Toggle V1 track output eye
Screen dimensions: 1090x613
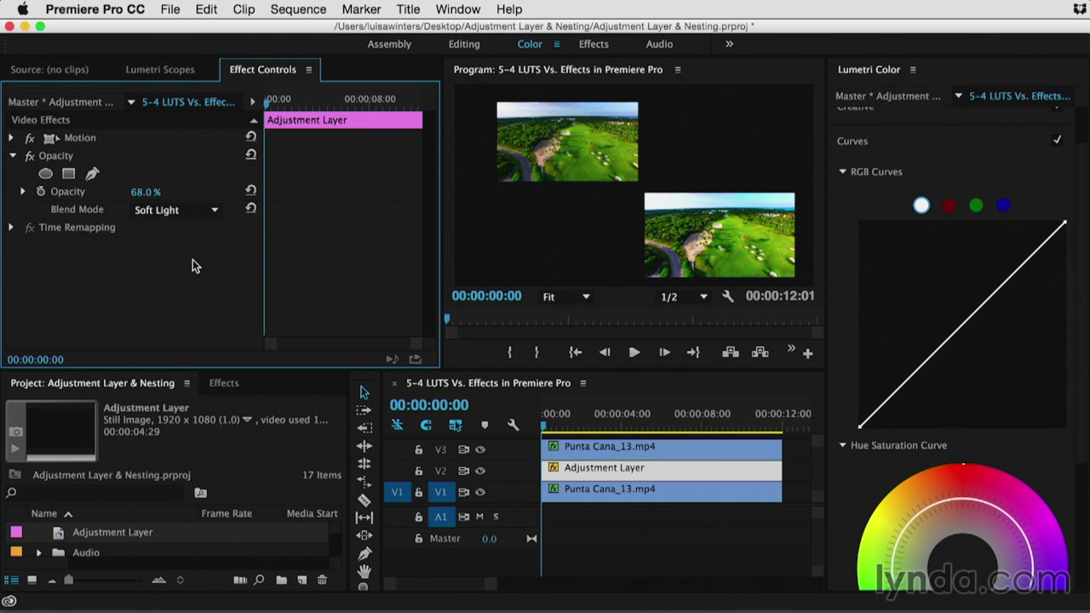tap(480, 492)
